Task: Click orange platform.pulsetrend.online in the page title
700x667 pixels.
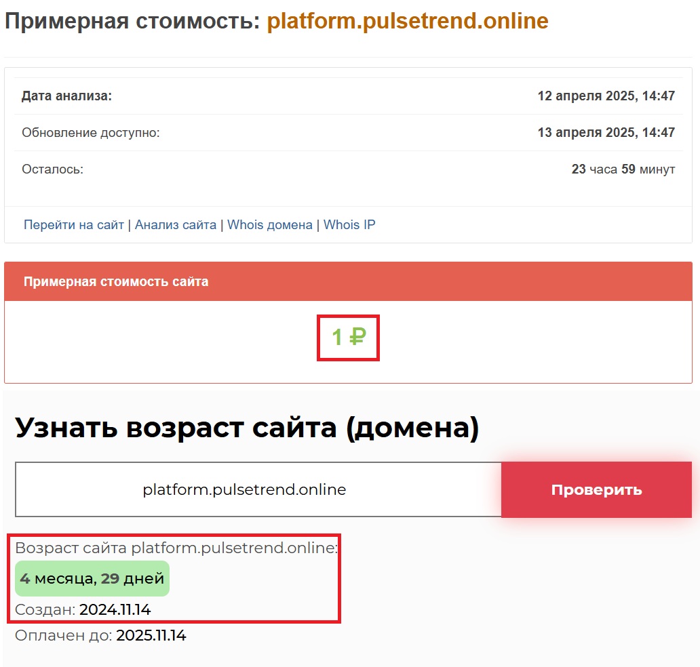Action: [407, 22]
